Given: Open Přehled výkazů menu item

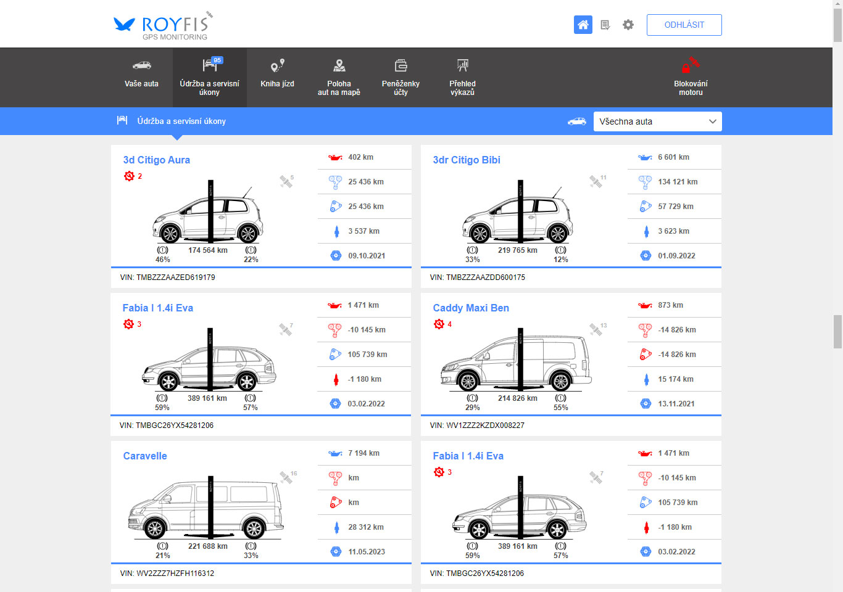Looking at the screenshot, I should (462, 78).
